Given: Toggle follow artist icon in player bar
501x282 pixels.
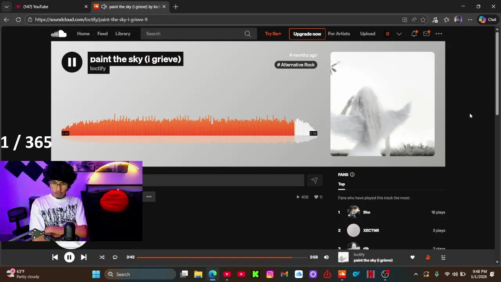Looking at the screenshot, I should coord(428,257).
